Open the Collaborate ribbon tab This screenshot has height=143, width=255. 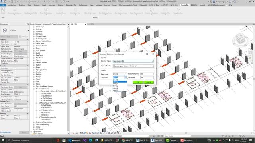click(83, 5)
